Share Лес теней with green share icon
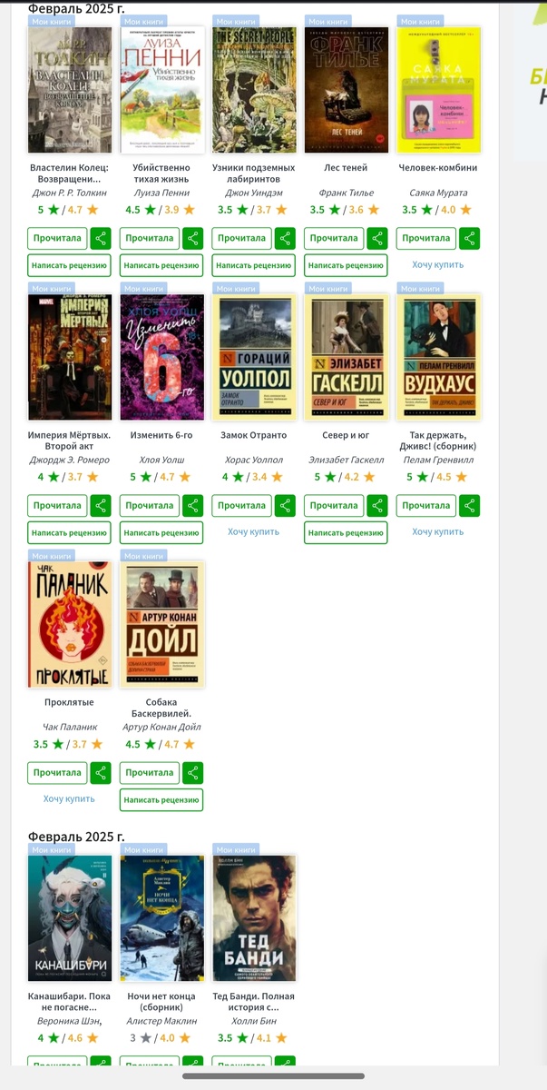 coord(377,238)
